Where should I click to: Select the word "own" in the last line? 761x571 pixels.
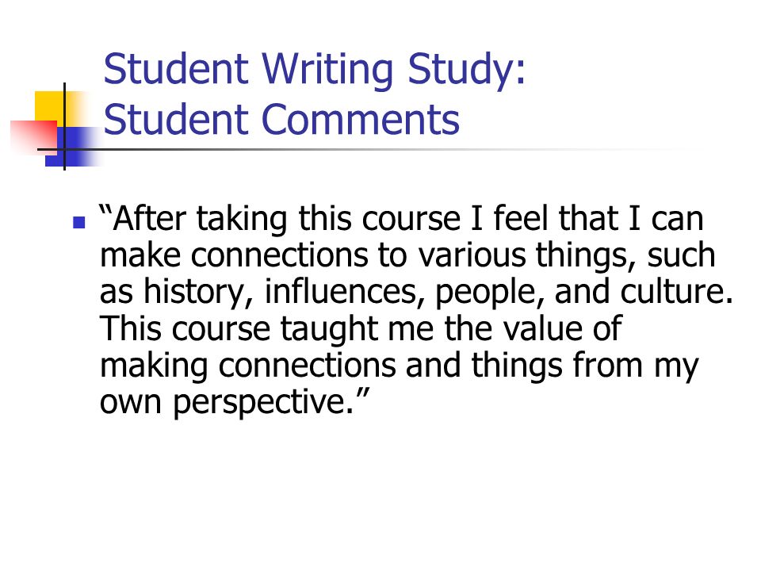click(x=130, y=404)
